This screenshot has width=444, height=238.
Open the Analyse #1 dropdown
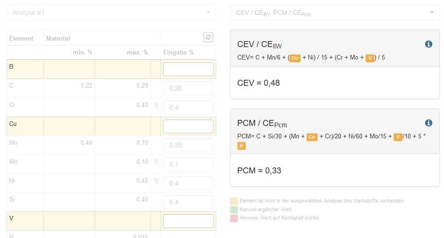tap(111, 12)
